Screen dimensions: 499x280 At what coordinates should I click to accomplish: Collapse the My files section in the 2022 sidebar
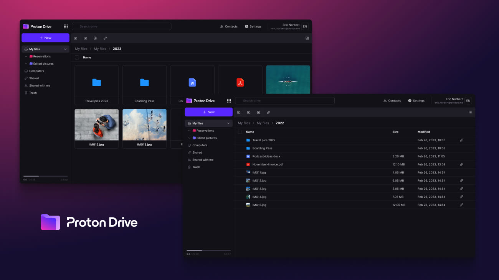coord(228,123)
